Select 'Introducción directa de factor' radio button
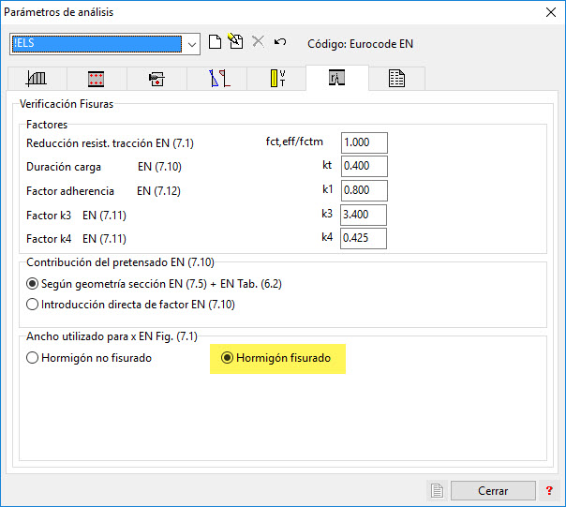 (x=33, y=304)
